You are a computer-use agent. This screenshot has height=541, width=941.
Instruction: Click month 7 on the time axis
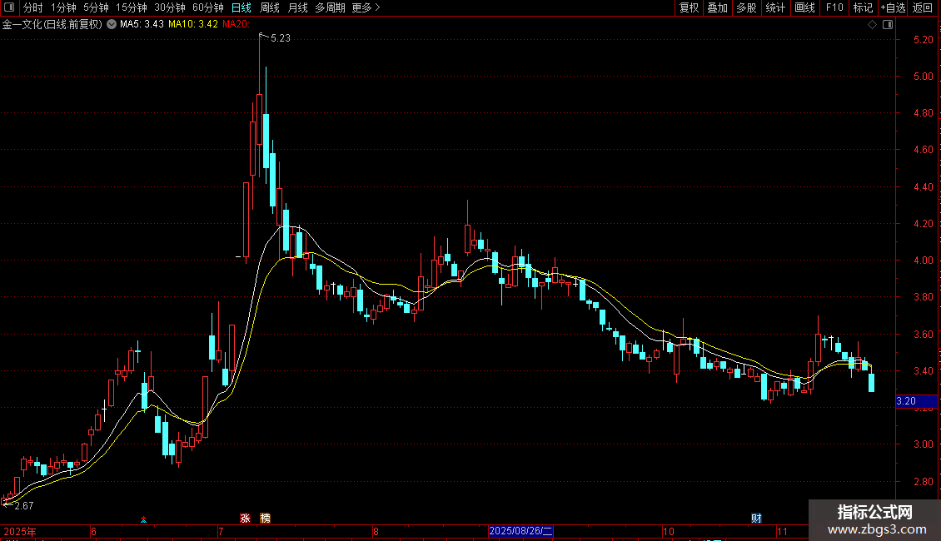tap(221, 531)
